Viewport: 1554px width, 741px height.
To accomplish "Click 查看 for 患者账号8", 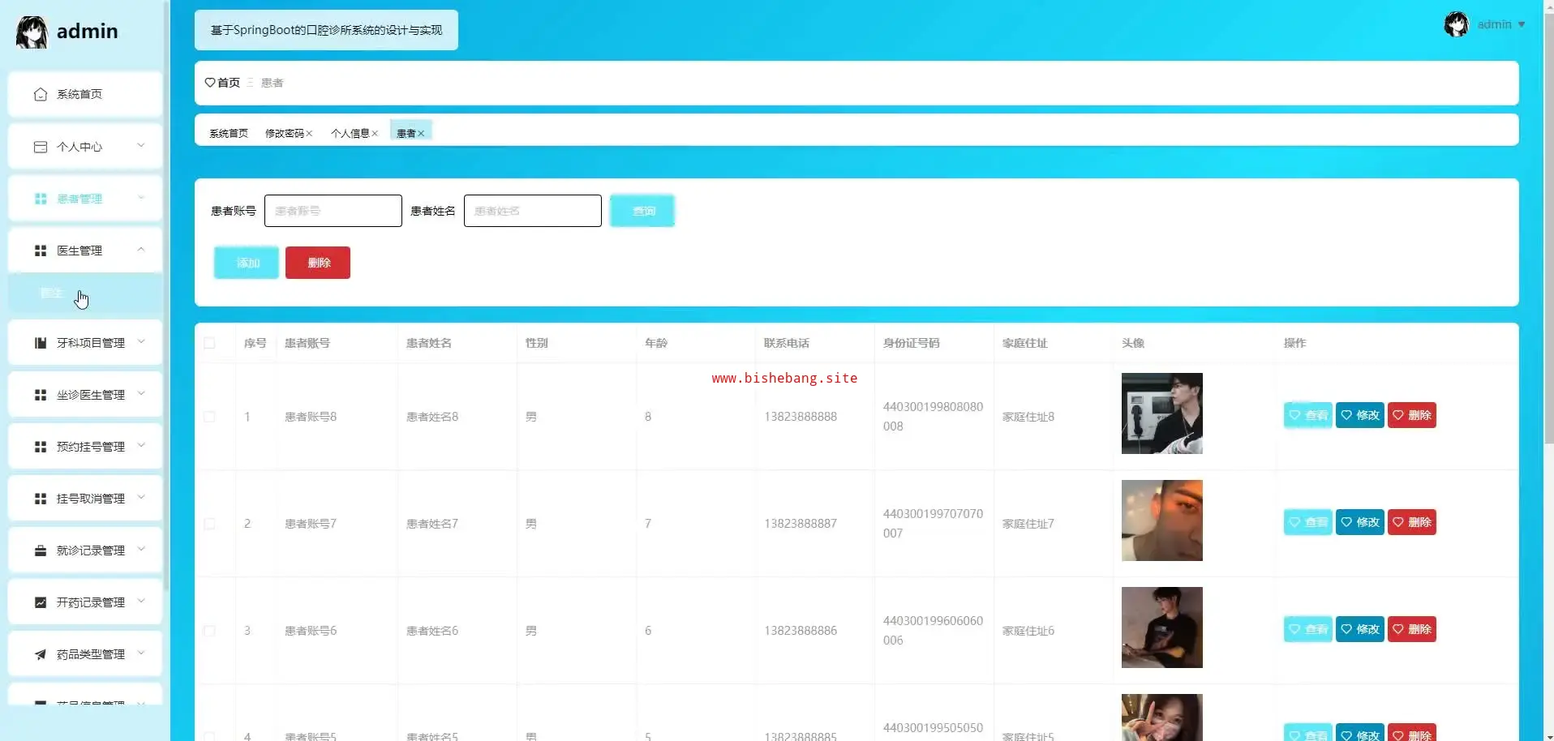I will pyautogui.click(x=1308, y=415).
